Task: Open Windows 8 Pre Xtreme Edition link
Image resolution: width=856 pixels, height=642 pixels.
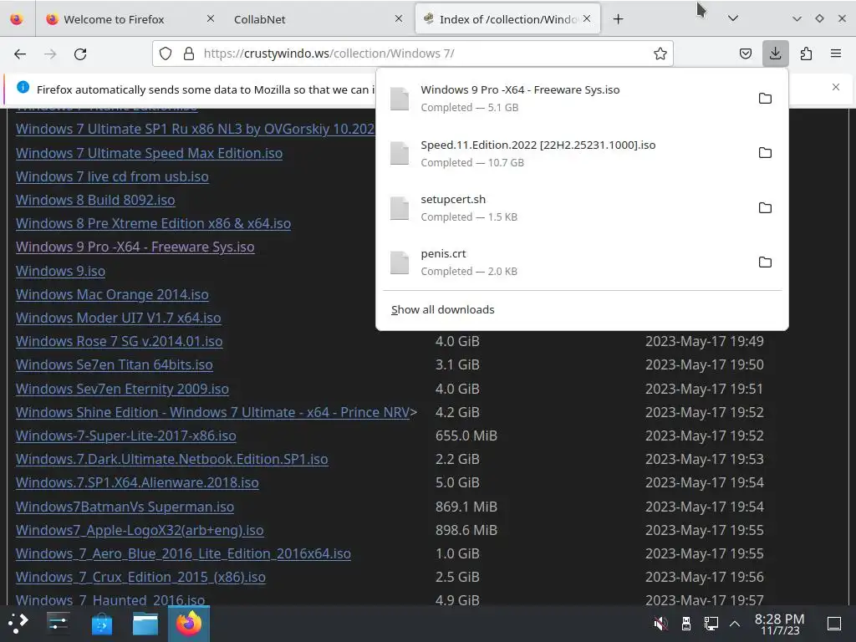Action: click(x=154, y=223)
